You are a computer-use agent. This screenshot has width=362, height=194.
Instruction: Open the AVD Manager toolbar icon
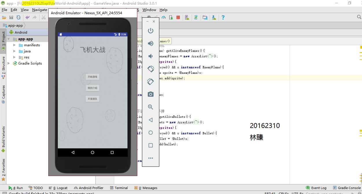tap(187, 17)
